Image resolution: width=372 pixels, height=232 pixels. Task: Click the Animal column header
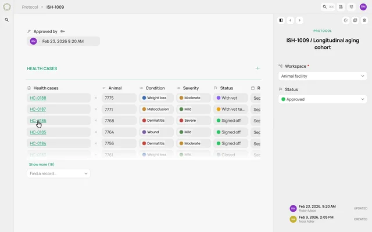click(115, 88)
